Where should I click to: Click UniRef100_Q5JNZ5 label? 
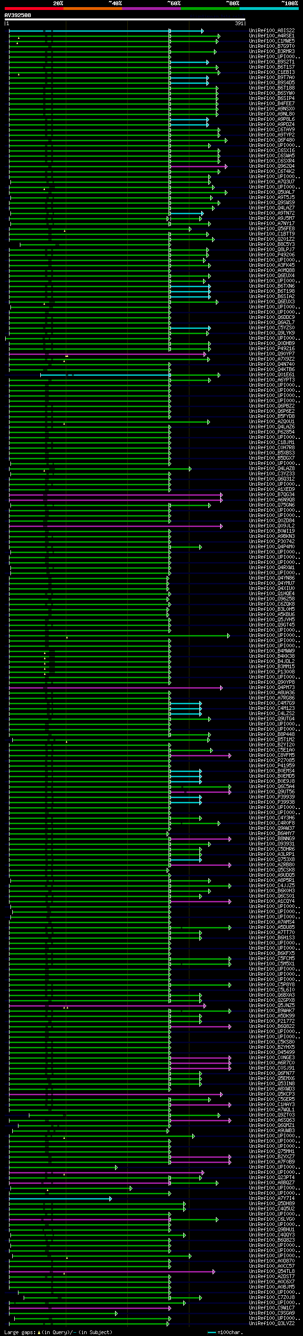(271, 1005)
